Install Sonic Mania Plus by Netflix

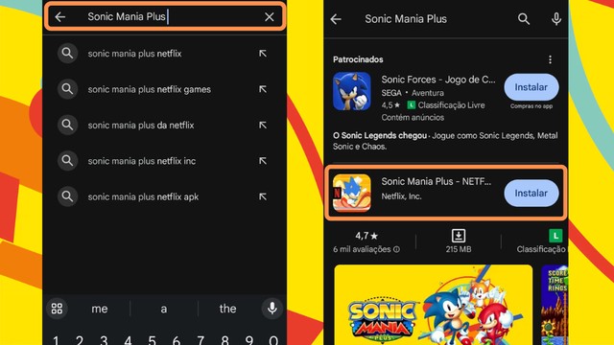531,194
